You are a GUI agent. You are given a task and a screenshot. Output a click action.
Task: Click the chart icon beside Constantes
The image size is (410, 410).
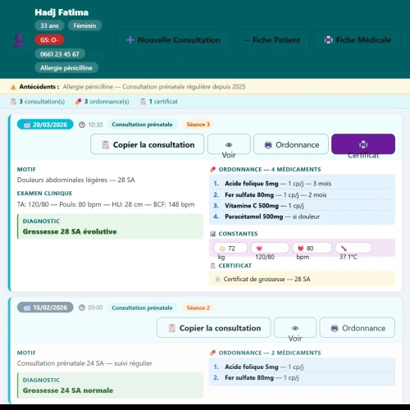213,234
